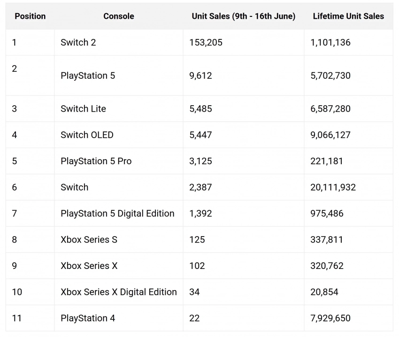Click the Switch OLED console name
Image resolution: width=399 pixels, height=337 pixels.
tap(87, 135)
